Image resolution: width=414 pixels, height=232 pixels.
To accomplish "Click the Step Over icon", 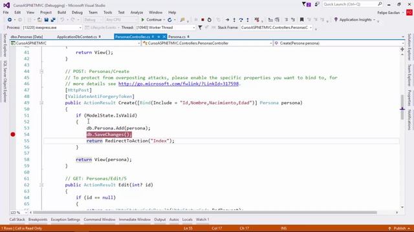I will click(x=241, y=20).
